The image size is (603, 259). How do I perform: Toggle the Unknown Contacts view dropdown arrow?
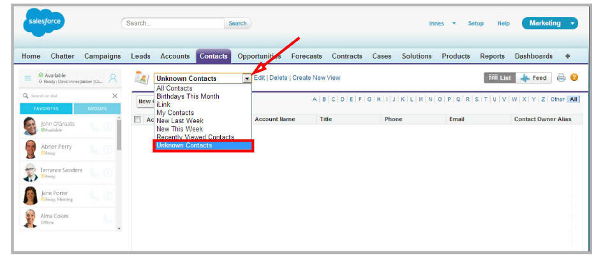point(247,78)
